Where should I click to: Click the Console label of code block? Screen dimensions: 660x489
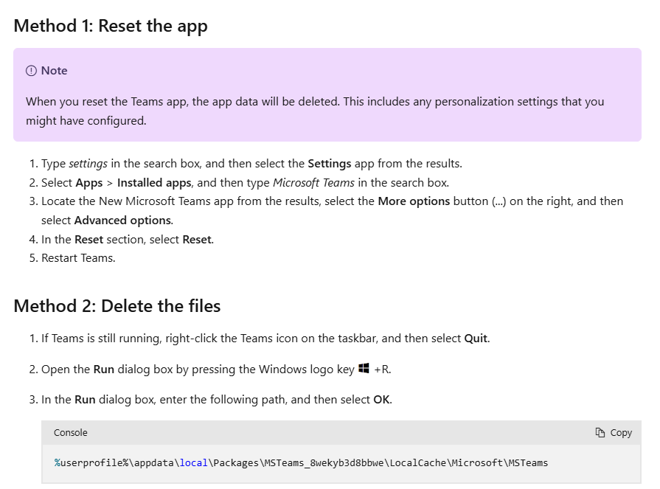pos(70,433)
